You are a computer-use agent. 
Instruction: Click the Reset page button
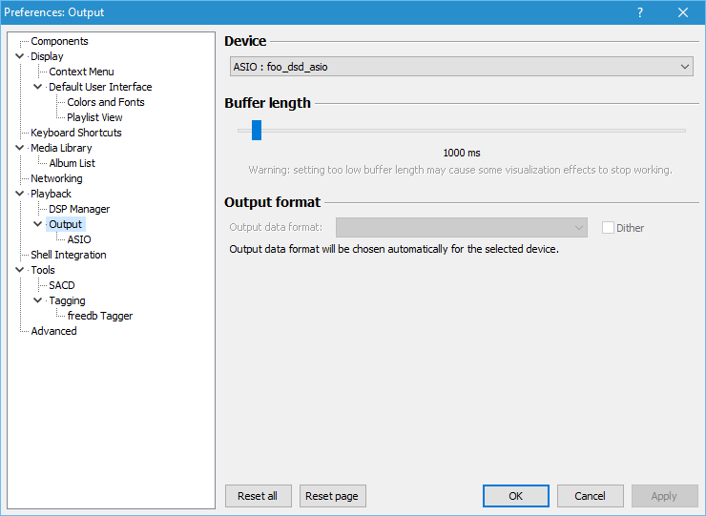coord(333,496)
